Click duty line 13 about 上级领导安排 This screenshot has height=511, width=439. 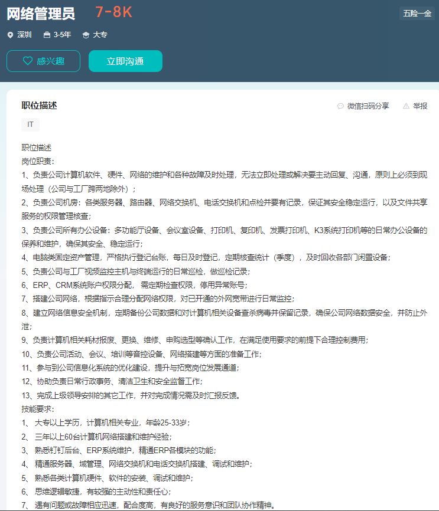pos(131,395)
